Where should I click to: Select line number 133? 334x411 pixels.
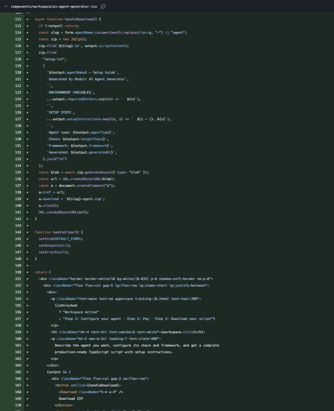click(18, 159)
